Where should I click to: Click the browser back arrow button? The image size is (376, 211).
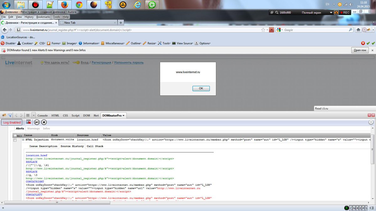tap(5, 30)
